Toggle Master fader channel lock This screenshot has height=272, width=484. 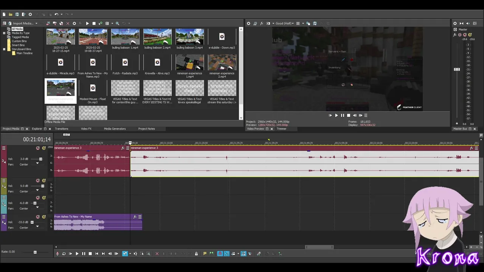click(x=457, y=124)
